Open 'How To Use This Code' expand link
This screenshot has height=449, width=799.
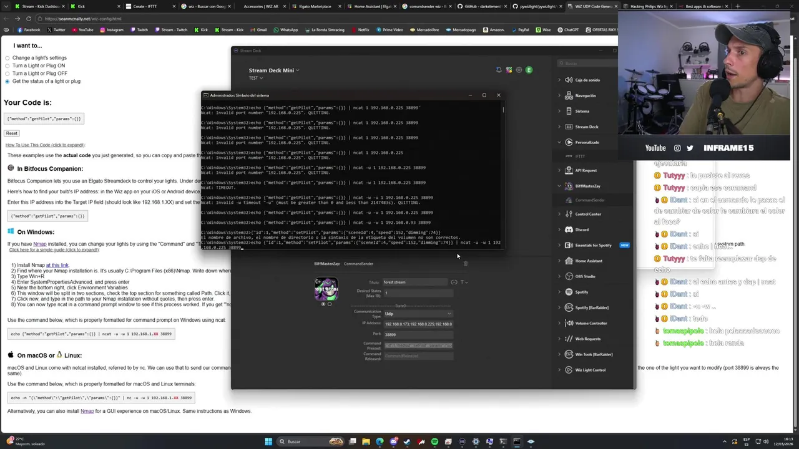(x=45, y=145)
